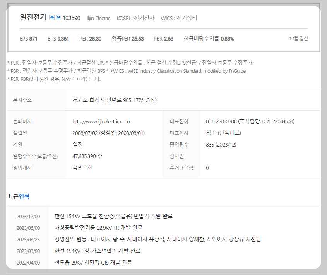Click the 12월 결산 label
The width and height of the screenshot is (327, 275).
point(299,39)
